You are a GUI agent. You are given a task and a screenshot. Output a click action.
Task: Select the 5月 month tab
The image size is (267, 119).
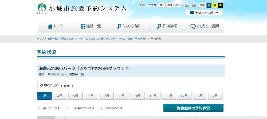coord(76,96)
